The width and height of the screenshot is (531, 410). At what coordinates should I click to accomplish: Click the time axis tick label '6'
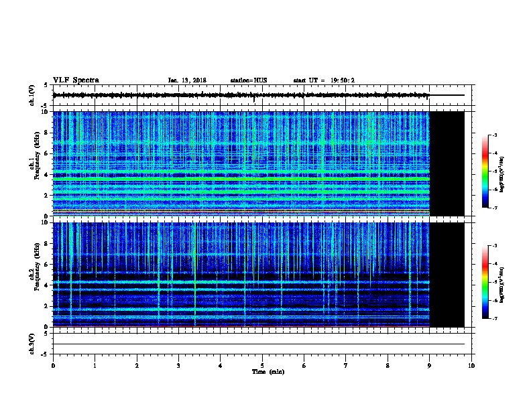[304, 366]
